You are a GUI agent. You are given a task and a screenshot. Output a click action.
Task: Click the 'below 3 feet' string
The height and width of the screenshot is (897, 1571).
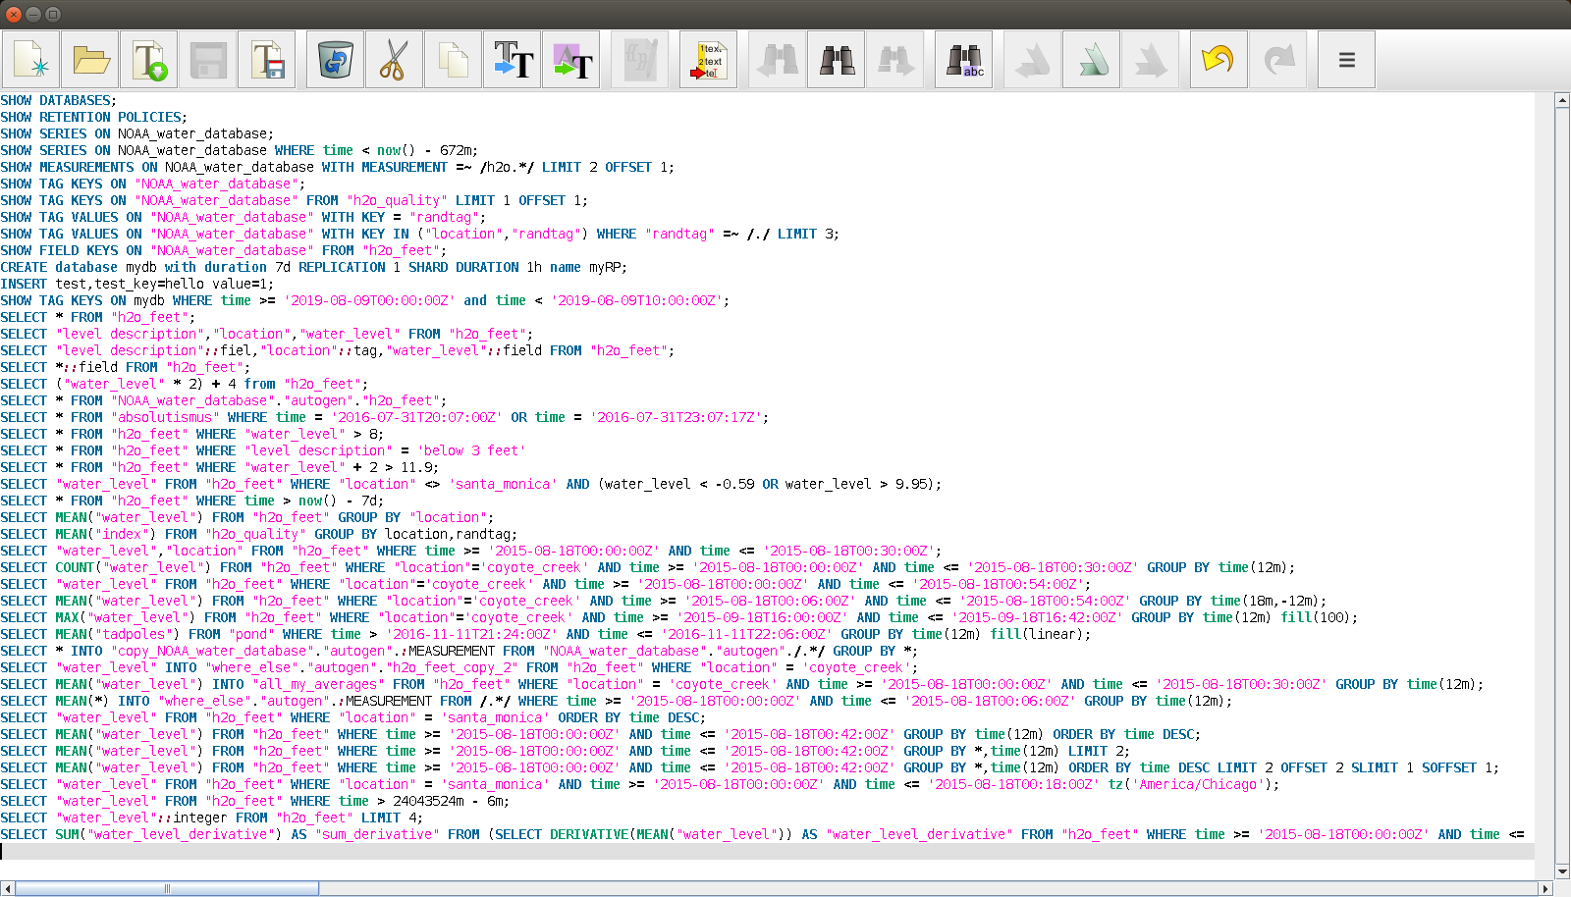[471, 450]
